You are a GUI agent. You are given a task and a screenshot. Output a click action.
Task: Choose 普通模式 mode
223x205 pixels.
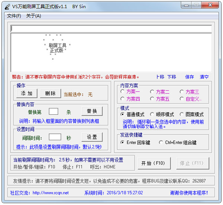click(x=132, y=114)
